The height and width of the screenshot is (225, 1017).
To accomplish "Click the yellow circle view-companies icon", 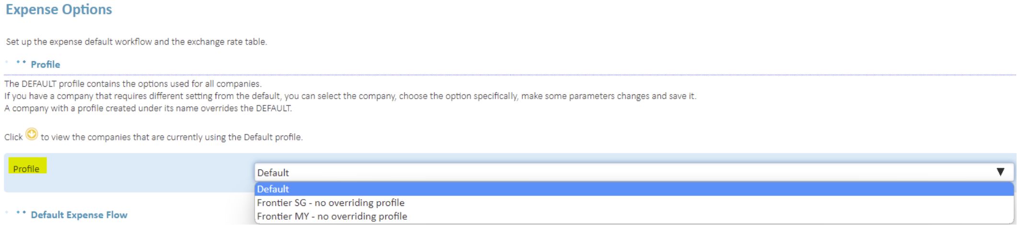I will [x=32, y=135].
